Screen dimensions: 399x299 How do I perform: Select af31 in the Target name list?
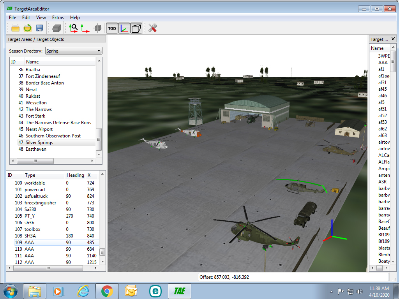point(383,83)
